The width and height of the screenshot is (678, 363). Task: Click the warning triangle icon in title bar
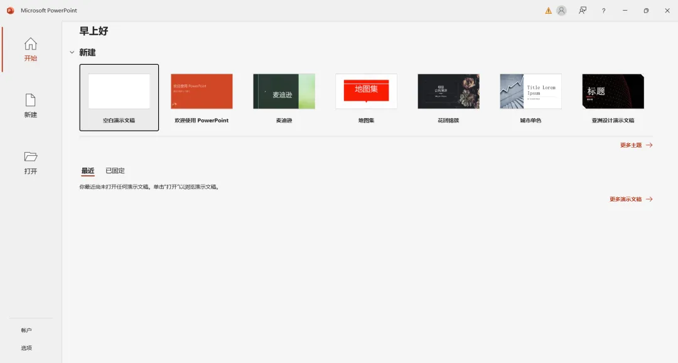(548, 11)
